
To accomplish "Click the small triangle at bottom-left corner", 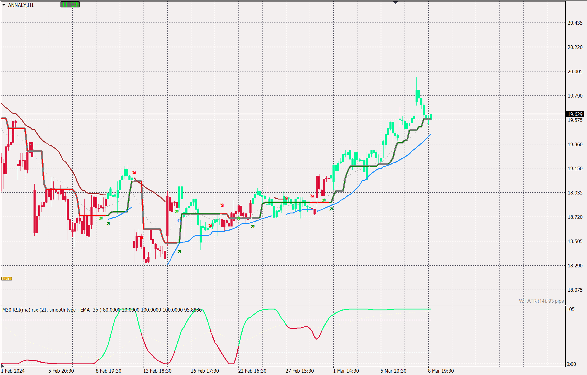I will 2,366.
